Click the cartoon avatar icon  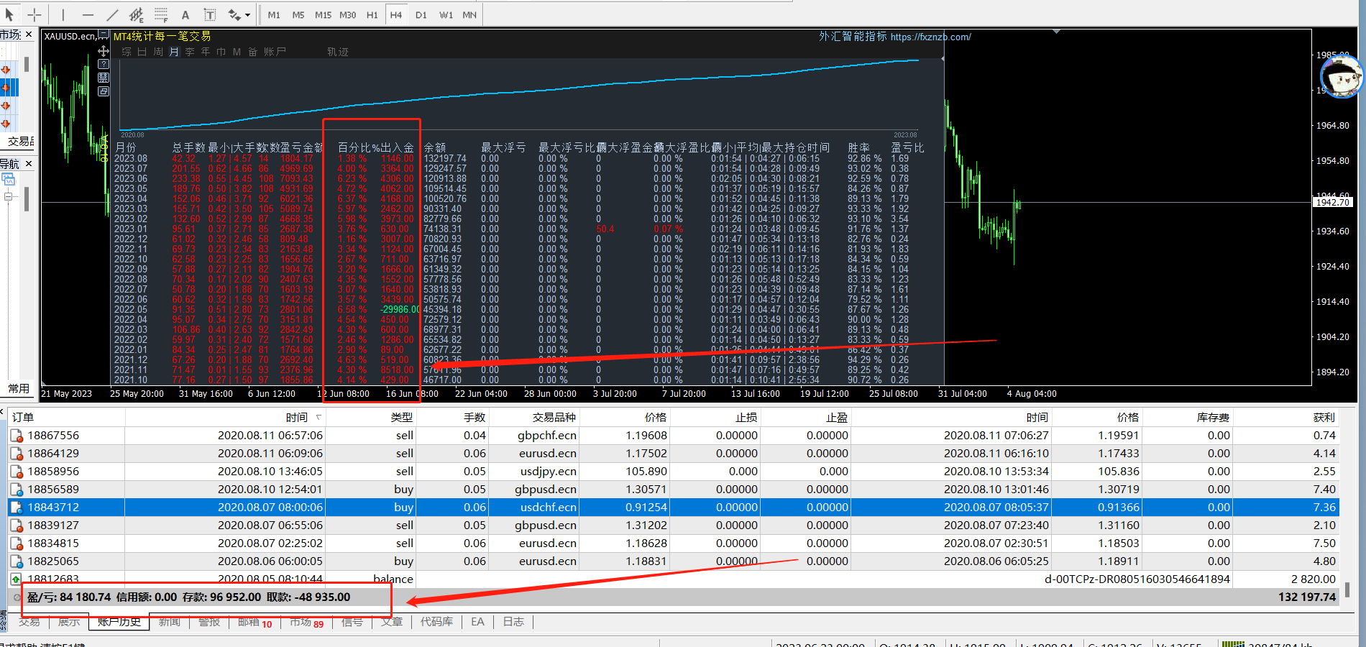pyautogui.click(x=1342, y=77)
